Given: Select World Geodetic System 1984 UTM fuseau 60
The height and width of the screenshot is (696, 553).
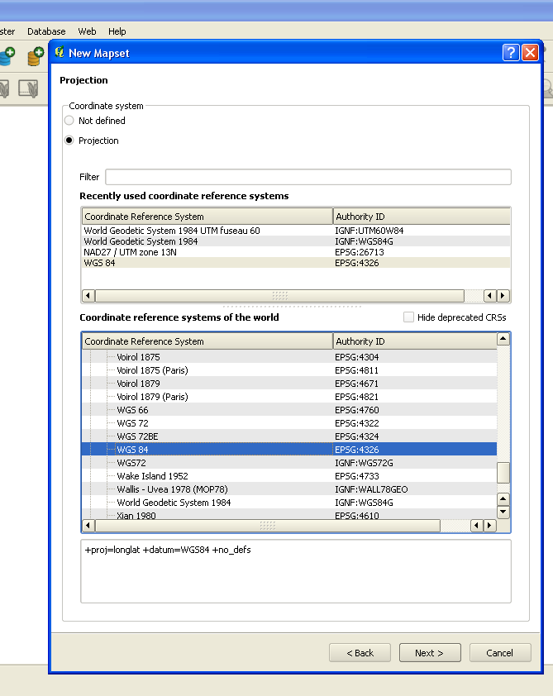Looking at the screenshot, I should [172, 231].
